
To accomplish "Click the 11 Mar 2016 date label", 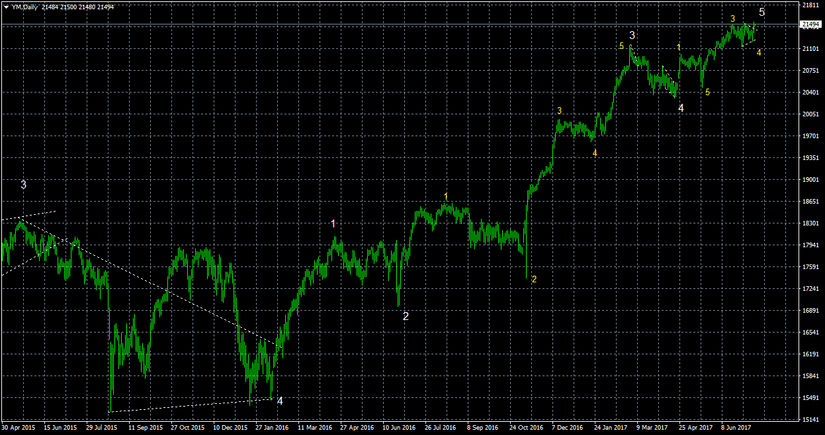I will click(x=315, y=428).
